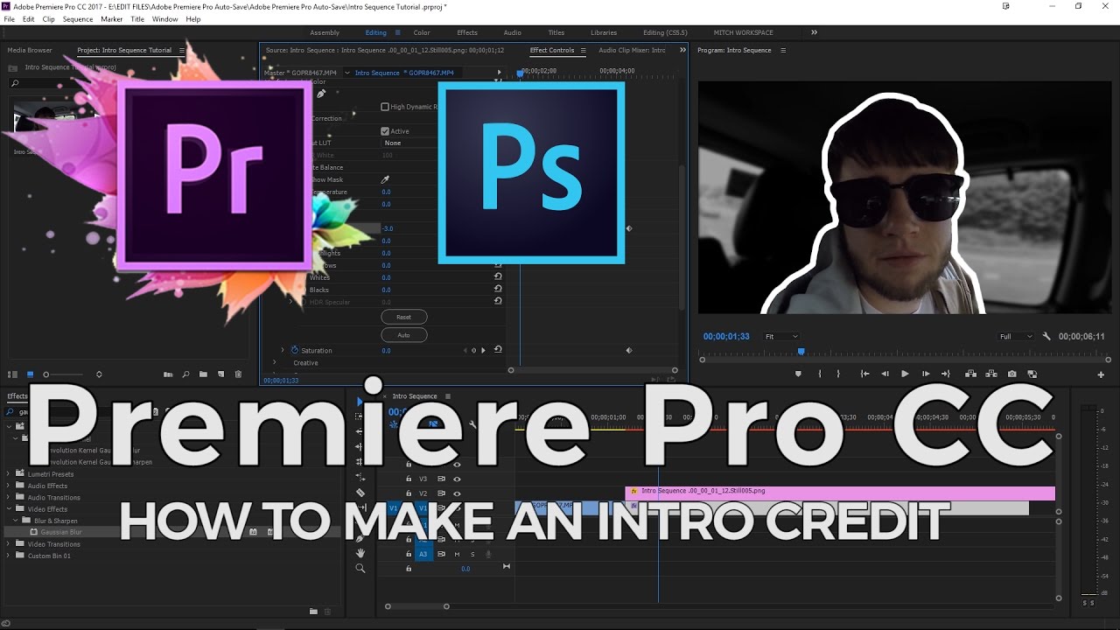Select the Zoom tool magnifier

pos(360,568)
